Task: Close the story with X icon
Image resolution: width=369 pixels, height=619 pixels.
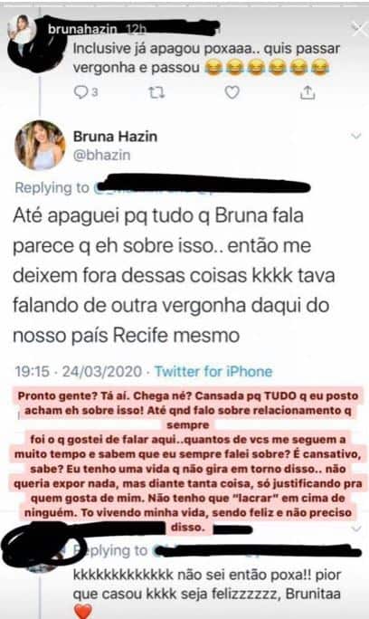Action: click(x=359, y=30)
